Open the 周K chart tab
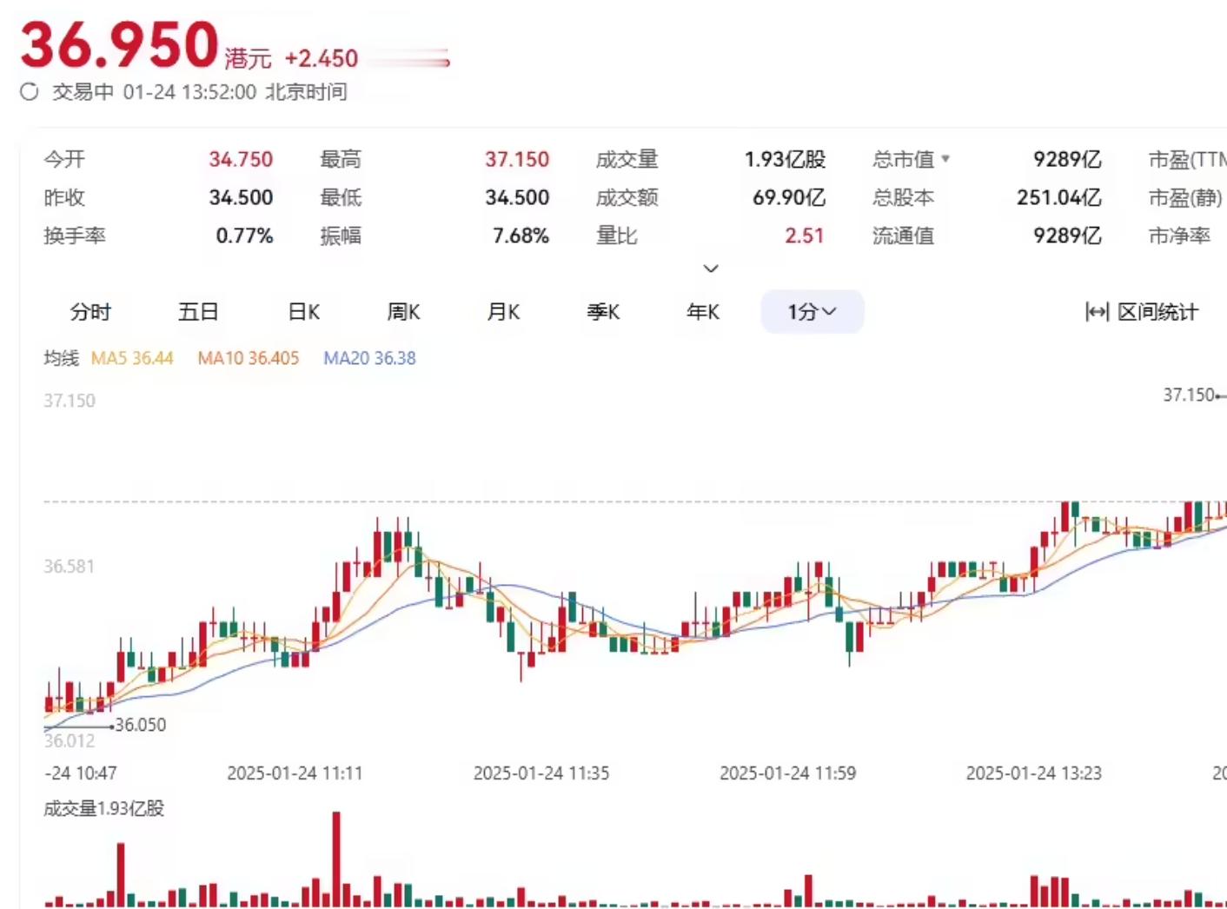The height and width of the screenshot is (909, 1227). click(x=403, y=312)
